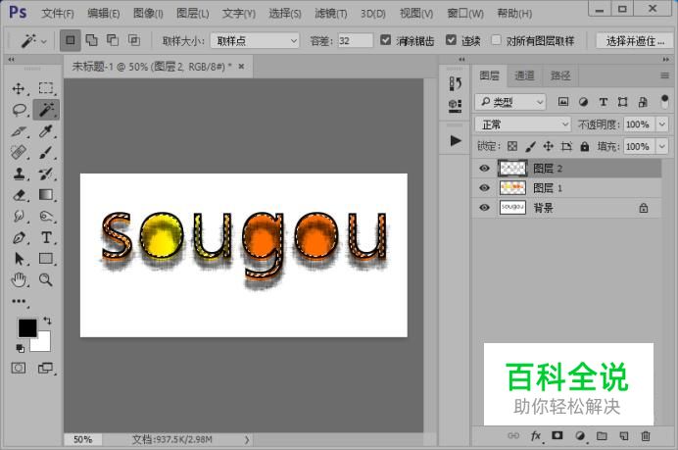Toggle lock image pixels brush icon
This screenshot has height=450, width=678.
(531, 146)
